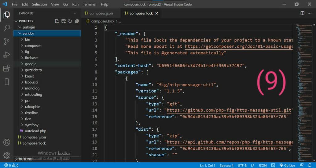The height and width of the screenshot is (168, 316).
Task: Open the notifications bell in status bar
Action: coord(310,166)
